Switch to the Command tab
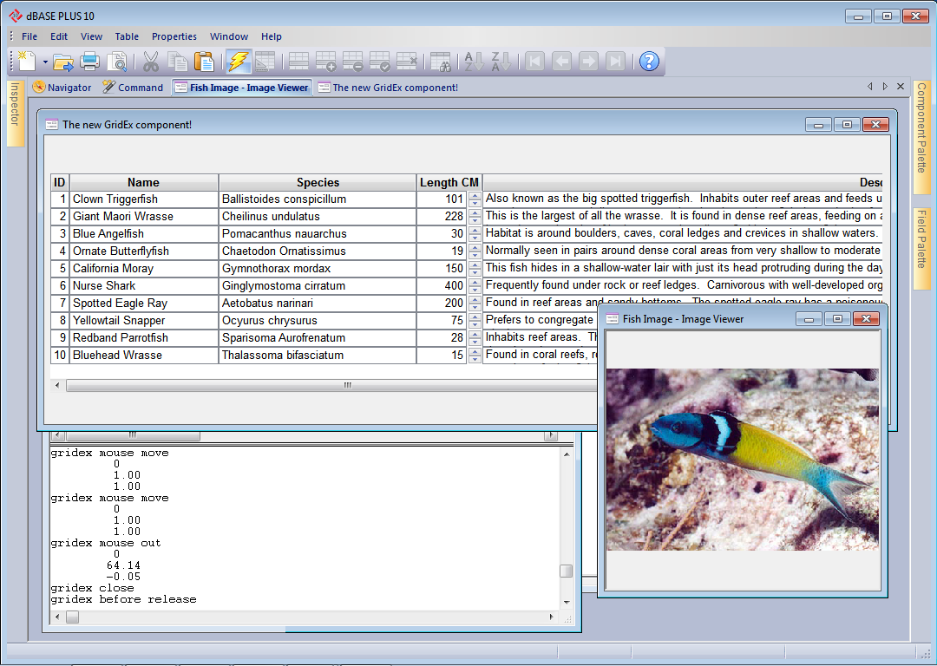937x666 pixels. [x=133, y=88]
